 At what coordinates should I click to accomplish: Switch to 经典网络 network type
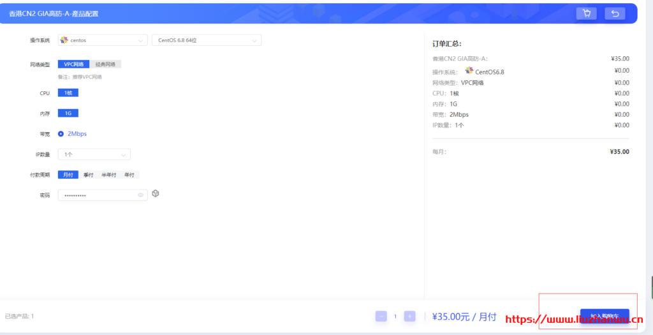click(x=105, y=64)
